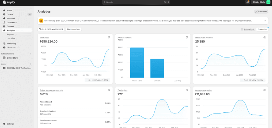The width and height of the screenshot is (272, 128).
Task: Open the Average order value report icon
Action: (265, 90)
